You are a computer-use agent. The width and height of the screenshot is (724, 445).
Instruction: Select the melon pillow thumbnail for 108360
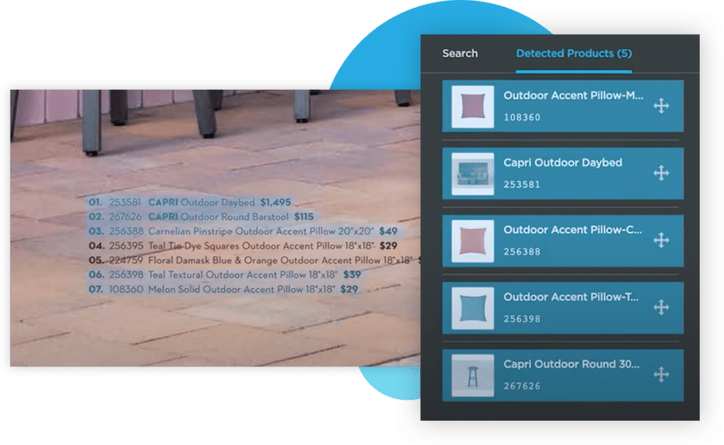(472, 107)
